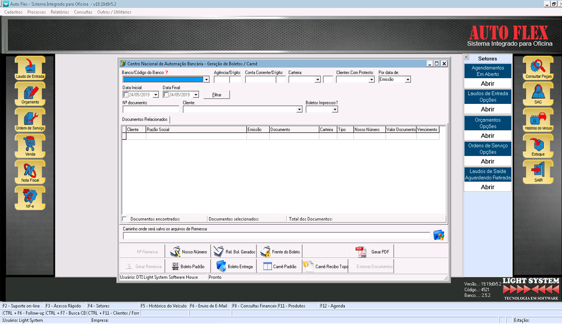Open the Por data de dropdown
Screen dimensions: 562x324
(407, 80)
